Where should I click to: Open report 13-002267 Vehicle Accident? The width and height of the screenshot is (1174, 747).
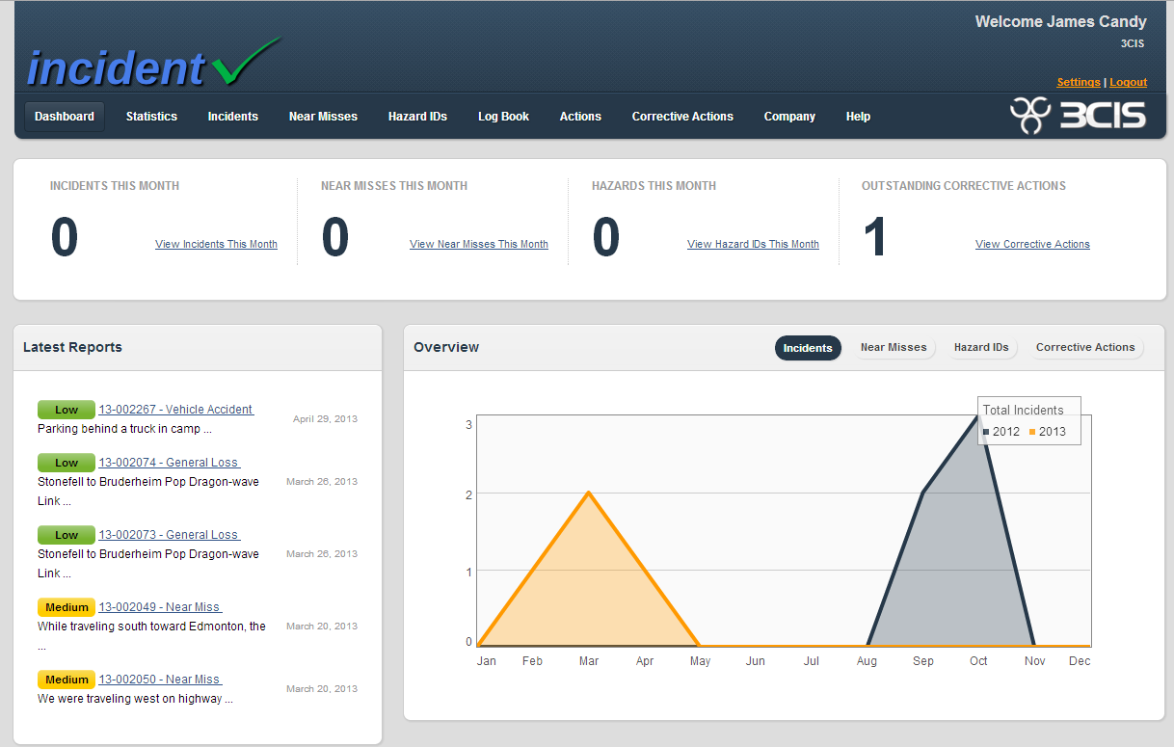click(x=175, y=410)
